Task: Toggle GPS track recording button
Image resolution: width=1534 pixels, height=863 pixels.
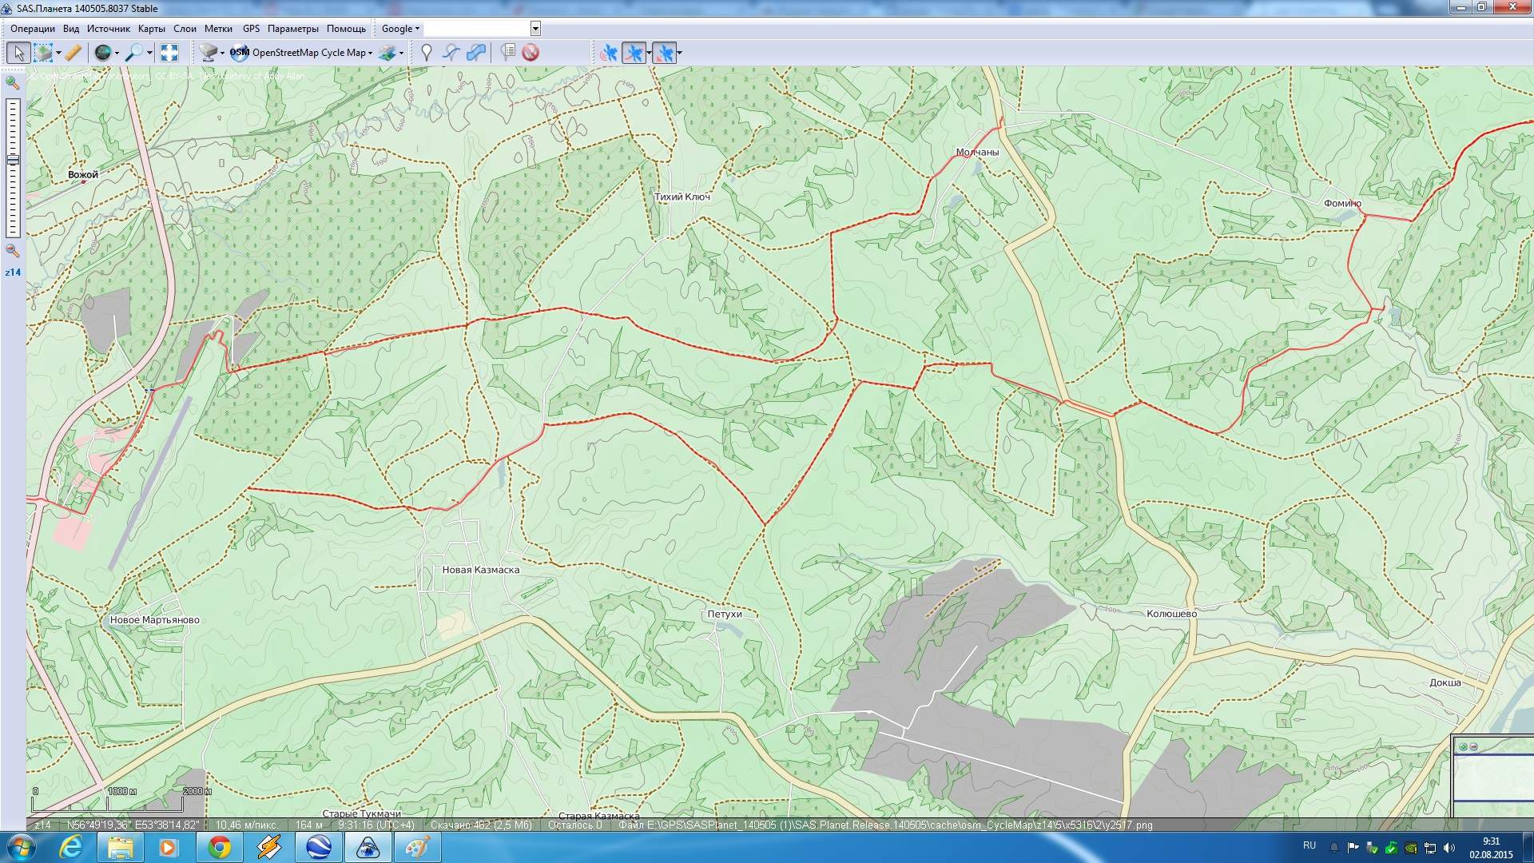Action: coord(634,53)
